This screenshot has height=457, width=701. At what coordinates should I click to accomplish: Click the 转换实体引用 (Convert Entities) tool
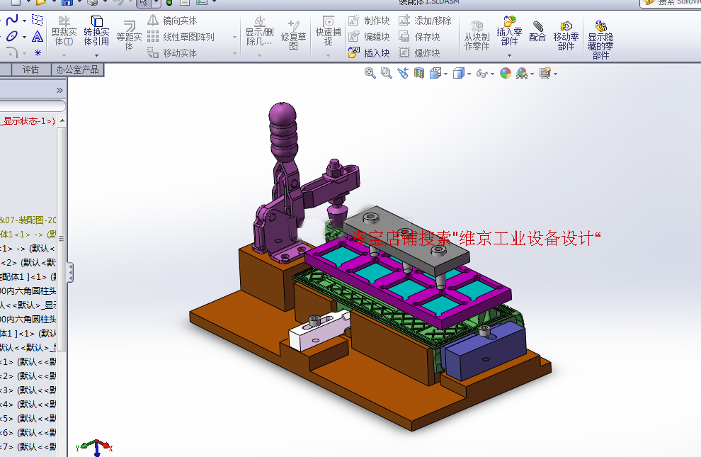coord(96,31)
